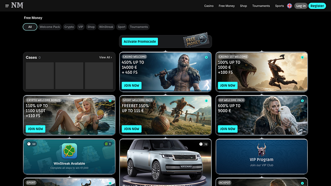
Task: Click the info icon on the bottom Sport card
Action: (110, 183)
